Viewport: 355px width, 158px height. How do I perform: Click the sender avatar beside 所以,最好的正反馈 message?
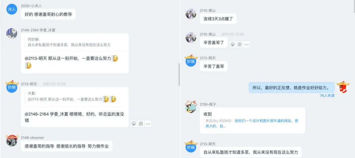coord(343,87)
